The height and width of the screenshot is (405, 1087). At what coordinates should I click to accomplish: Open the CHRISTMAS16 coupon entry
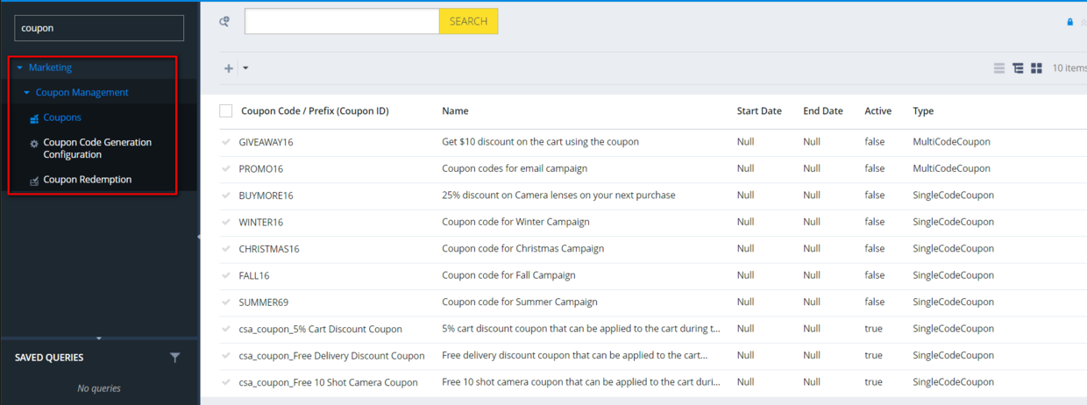click(x=269, y=249)
